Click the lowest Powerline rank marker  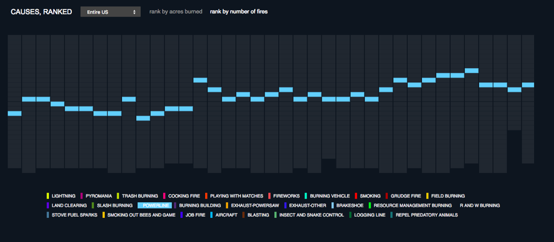tap(143, 118)
